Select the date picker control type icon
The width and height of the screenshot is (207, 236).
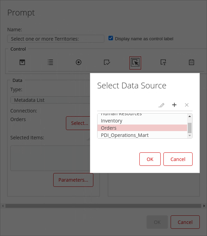[192, 62]
